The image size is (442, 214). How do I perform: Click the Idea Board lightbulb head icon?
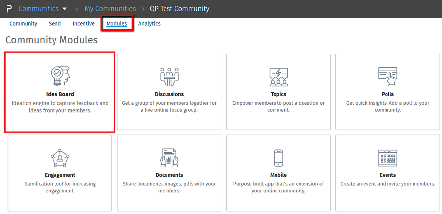point(60,76)
